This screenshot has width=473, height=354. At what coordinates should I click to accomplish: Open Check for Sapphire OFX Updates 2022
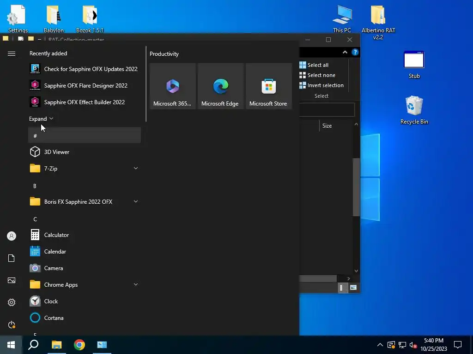coord(85,69)
